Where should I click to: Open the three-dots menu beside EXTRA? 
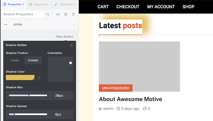[6, 25]
